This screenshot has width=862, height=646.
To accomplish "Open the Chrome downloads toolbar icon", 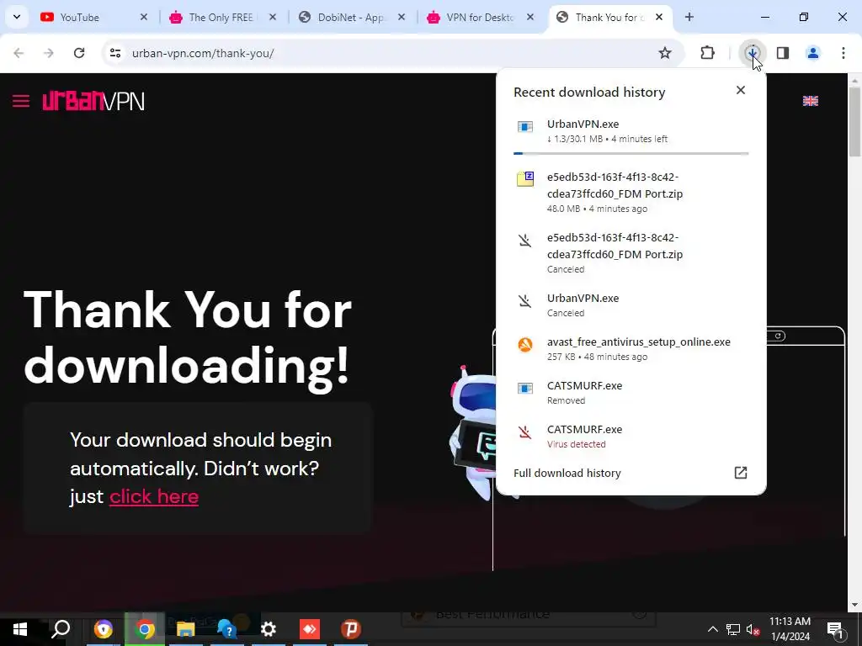I will coord(753,53).
